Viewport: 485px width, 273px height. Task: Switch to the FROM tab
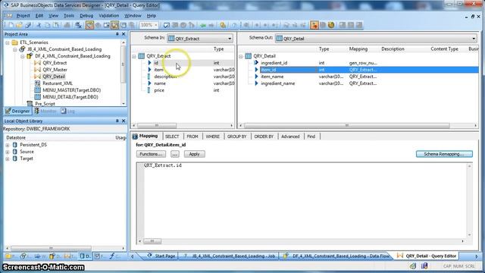[192, 136]
